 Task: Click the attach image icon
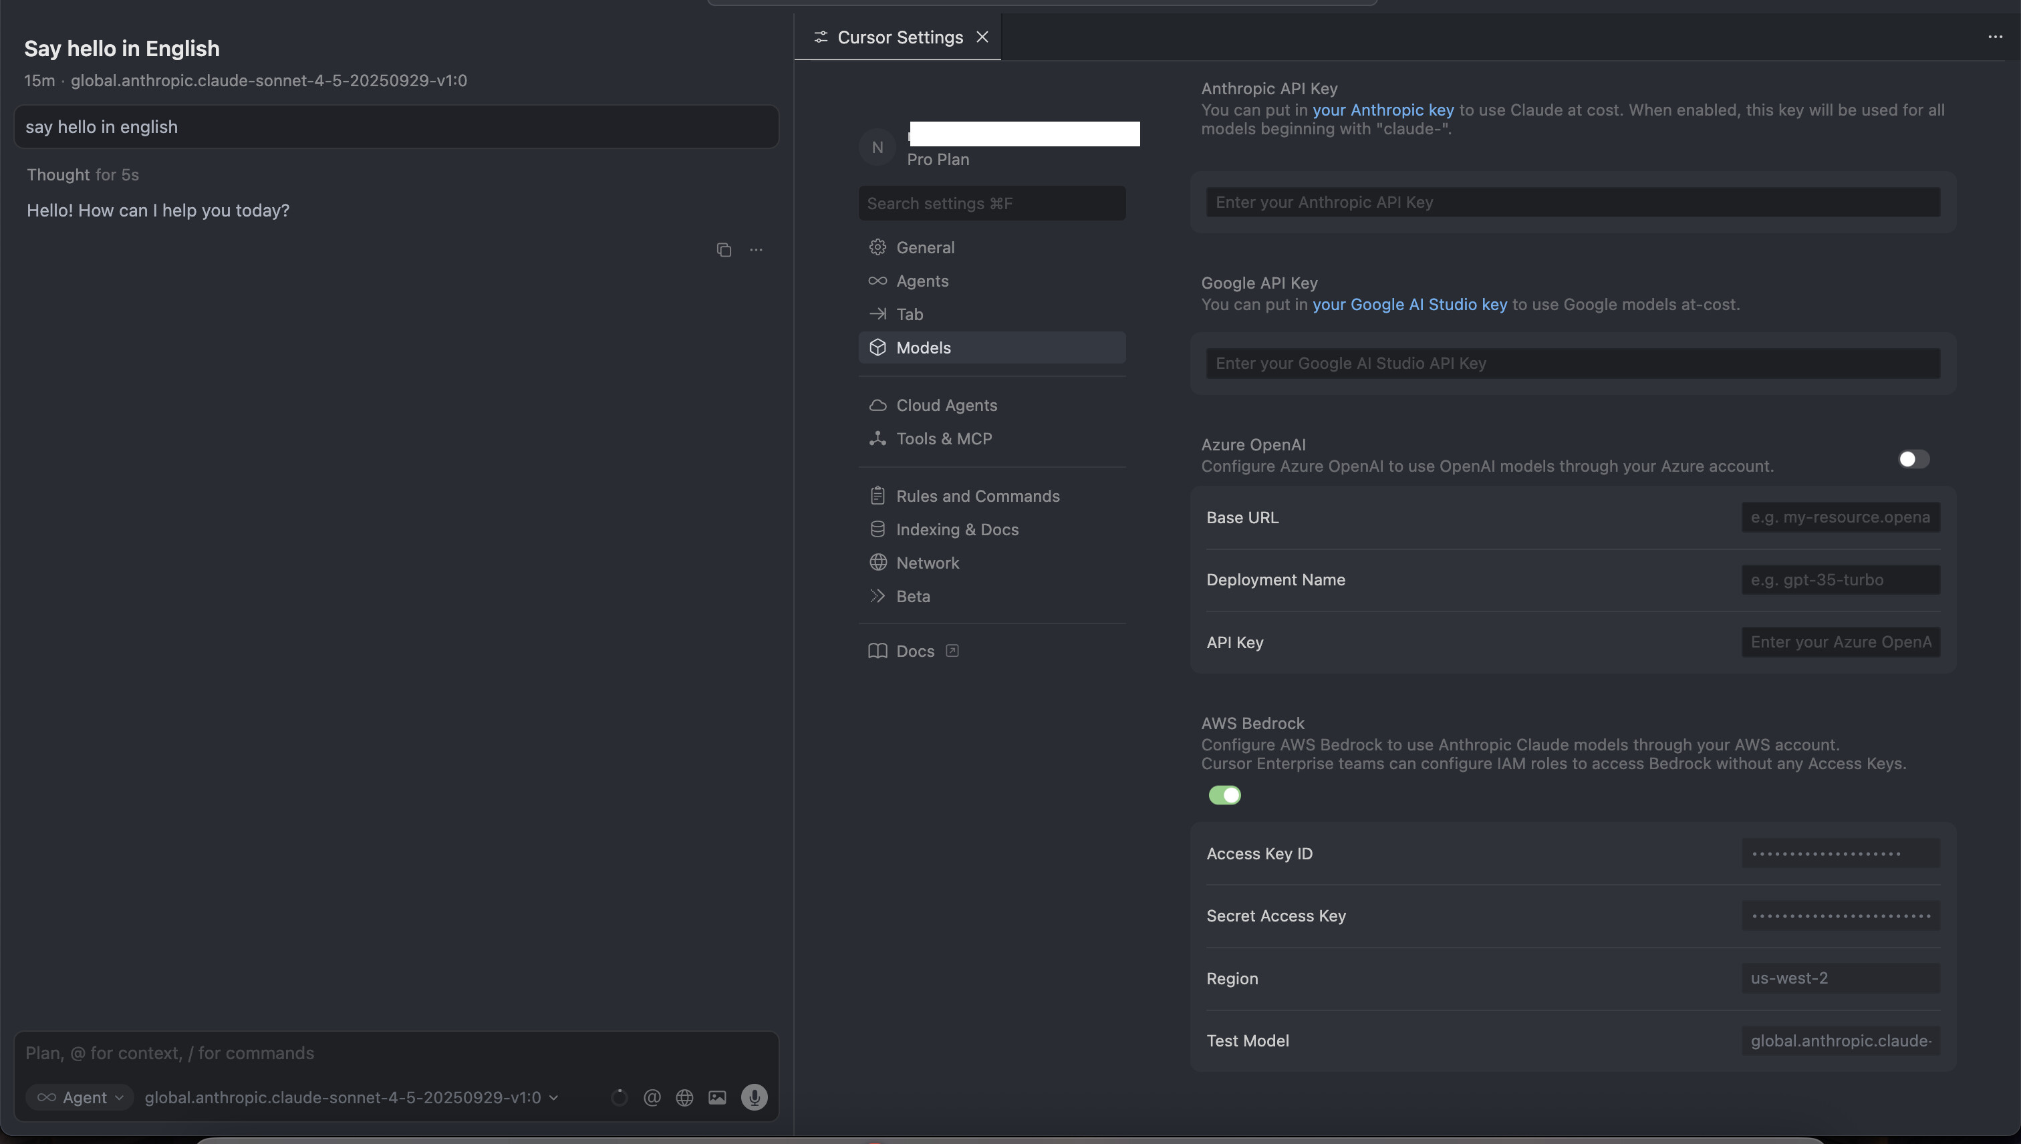point(716,1097)
